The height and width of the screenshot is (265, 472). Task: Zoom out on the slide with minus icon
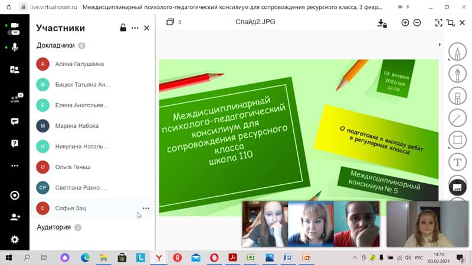point(417,22)
